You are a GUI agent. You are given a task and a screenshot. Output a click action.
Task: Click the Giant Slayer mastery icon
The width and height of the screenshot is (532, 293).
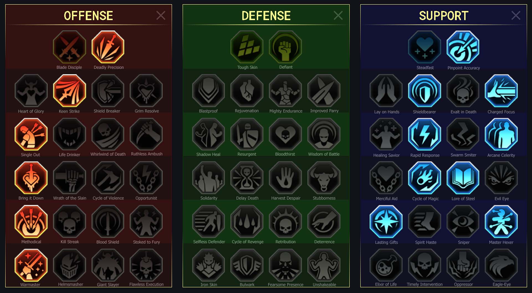[108, 265]
